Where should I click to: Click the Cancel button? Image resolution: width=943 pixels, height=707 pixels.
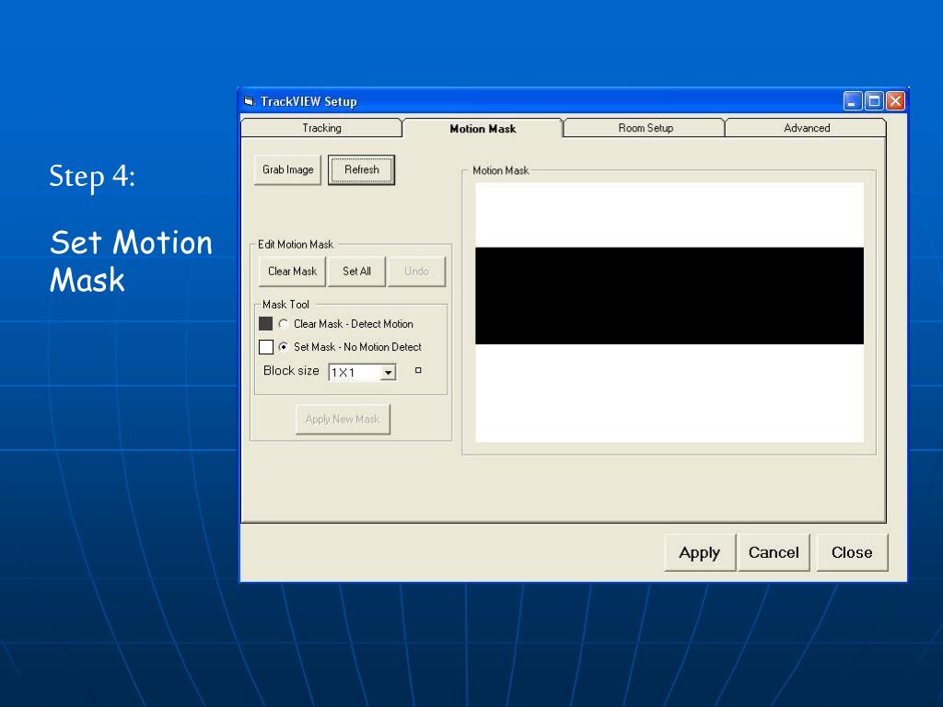tap(774, 552)
